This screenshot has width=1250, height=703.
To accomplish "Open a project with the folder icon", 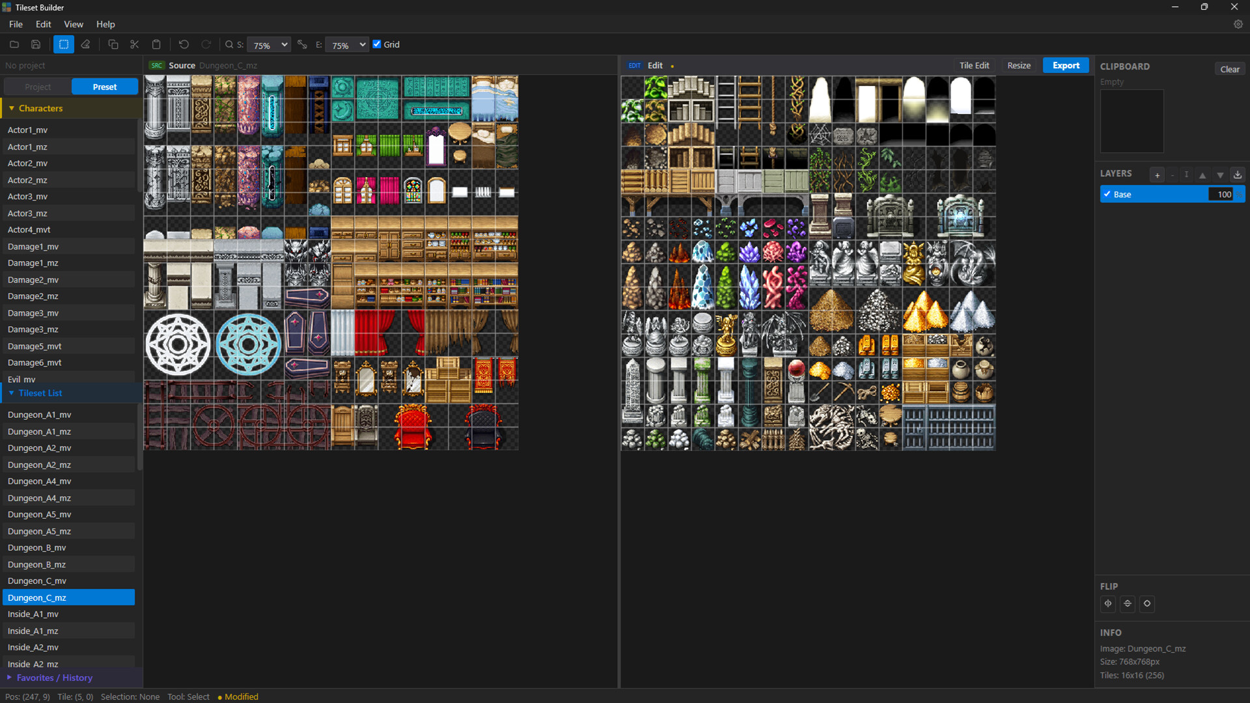I will coord(14,44).
